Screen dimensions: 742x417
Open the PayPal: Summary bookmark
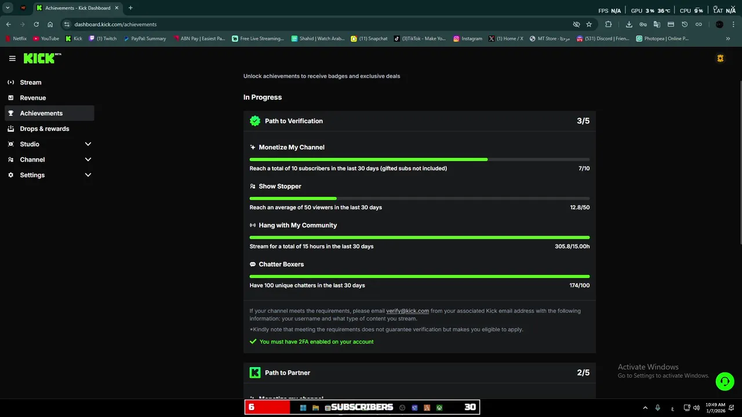[144, 39]
